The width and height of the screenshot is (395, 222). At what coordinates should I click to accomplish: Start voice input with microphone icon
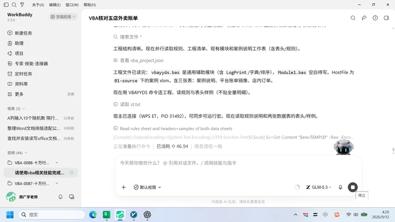[x=340, y=187]
